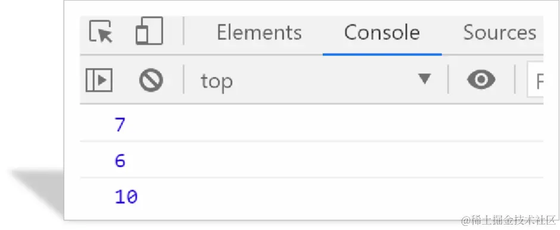Viewport: 560px width, 230px height.
Task: Clear the console with the ban icon
Action: click(x=151, y=80)
